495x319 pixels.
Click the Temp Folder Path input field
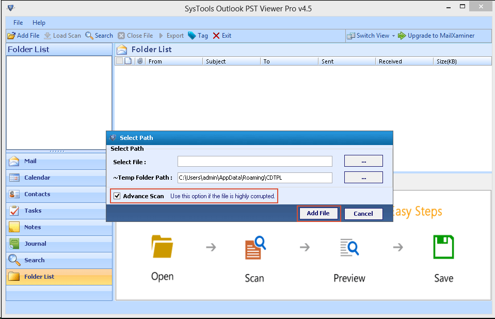coord(255,178)
